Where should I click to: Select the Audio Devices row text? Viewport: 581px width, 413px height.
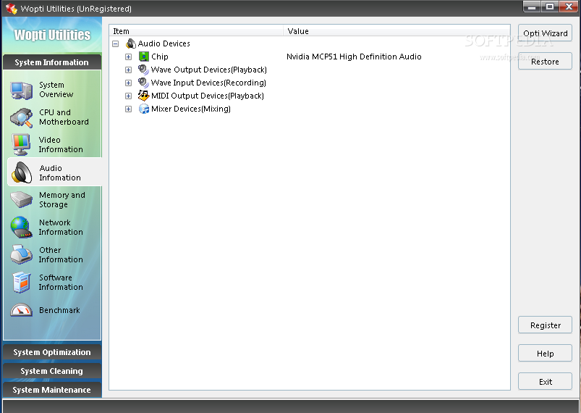pos(164,43)
